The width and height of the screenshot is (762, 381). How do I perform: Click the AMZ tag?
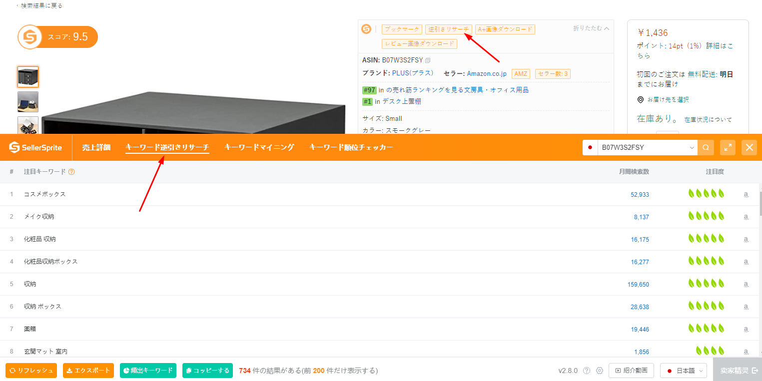point(521,74)
